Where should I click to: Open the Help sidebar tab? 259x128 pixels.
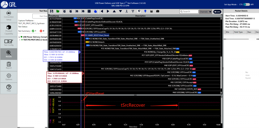[x=9, y=88]
